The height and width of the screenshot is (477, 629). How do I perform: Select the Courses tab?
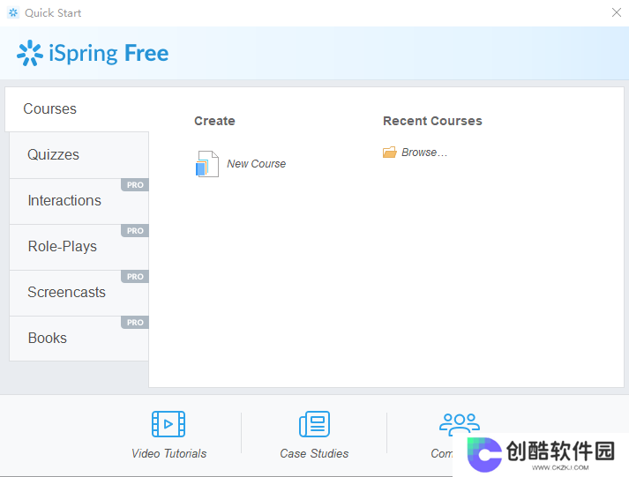click(77, 109)
